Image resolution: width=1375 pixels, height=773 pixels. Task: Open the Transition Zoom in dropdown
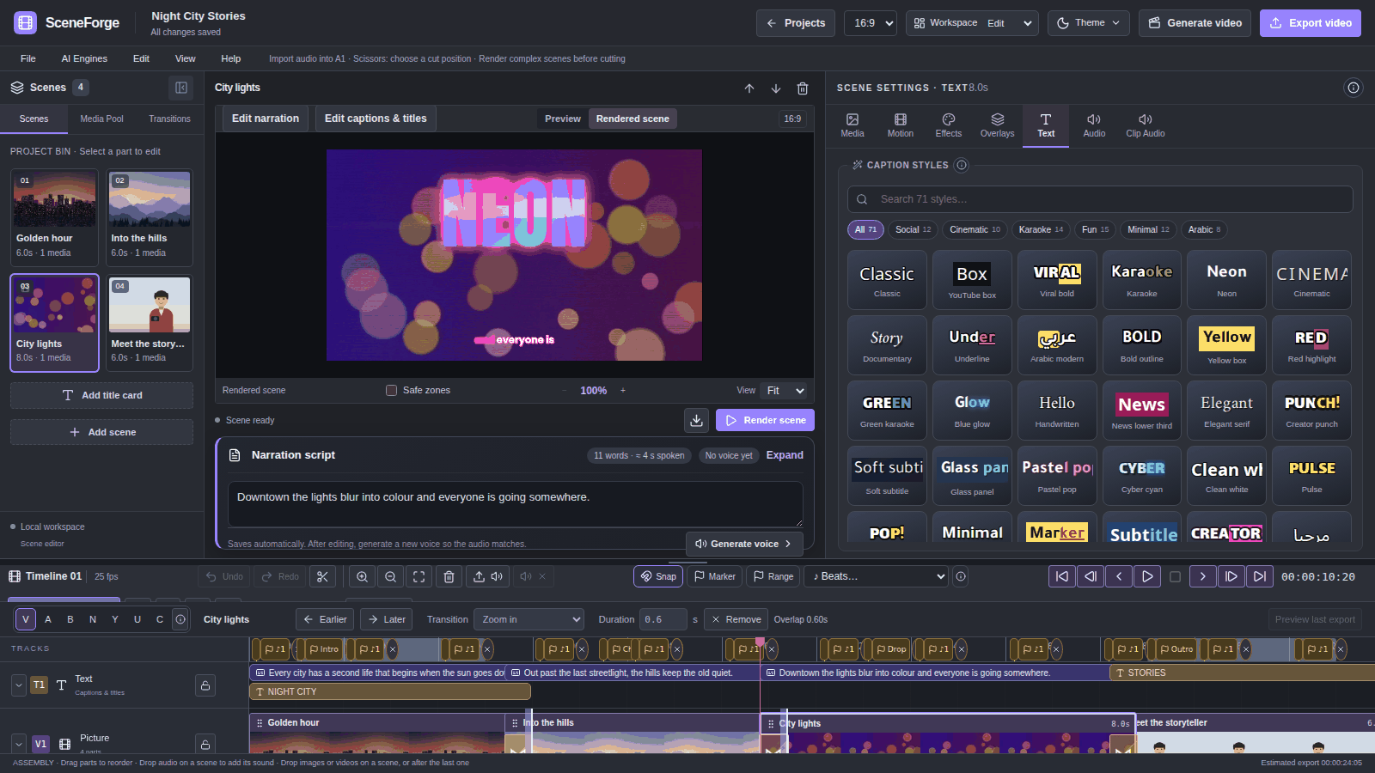pos(529,619)
